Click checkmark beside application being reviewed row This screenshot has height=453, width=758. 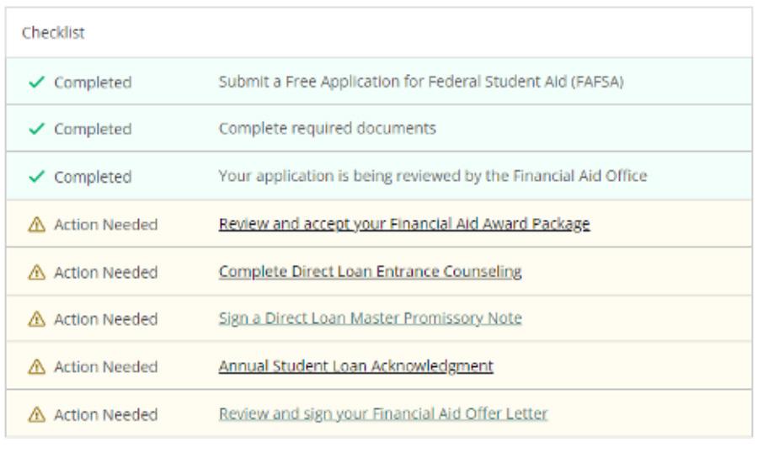click(35, 177)
